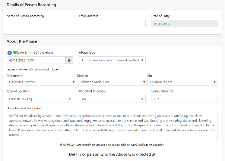Click the Accident Application injury notice text
Image resolution: width=225 pixels, height=161 pixels.
[112, 145]
